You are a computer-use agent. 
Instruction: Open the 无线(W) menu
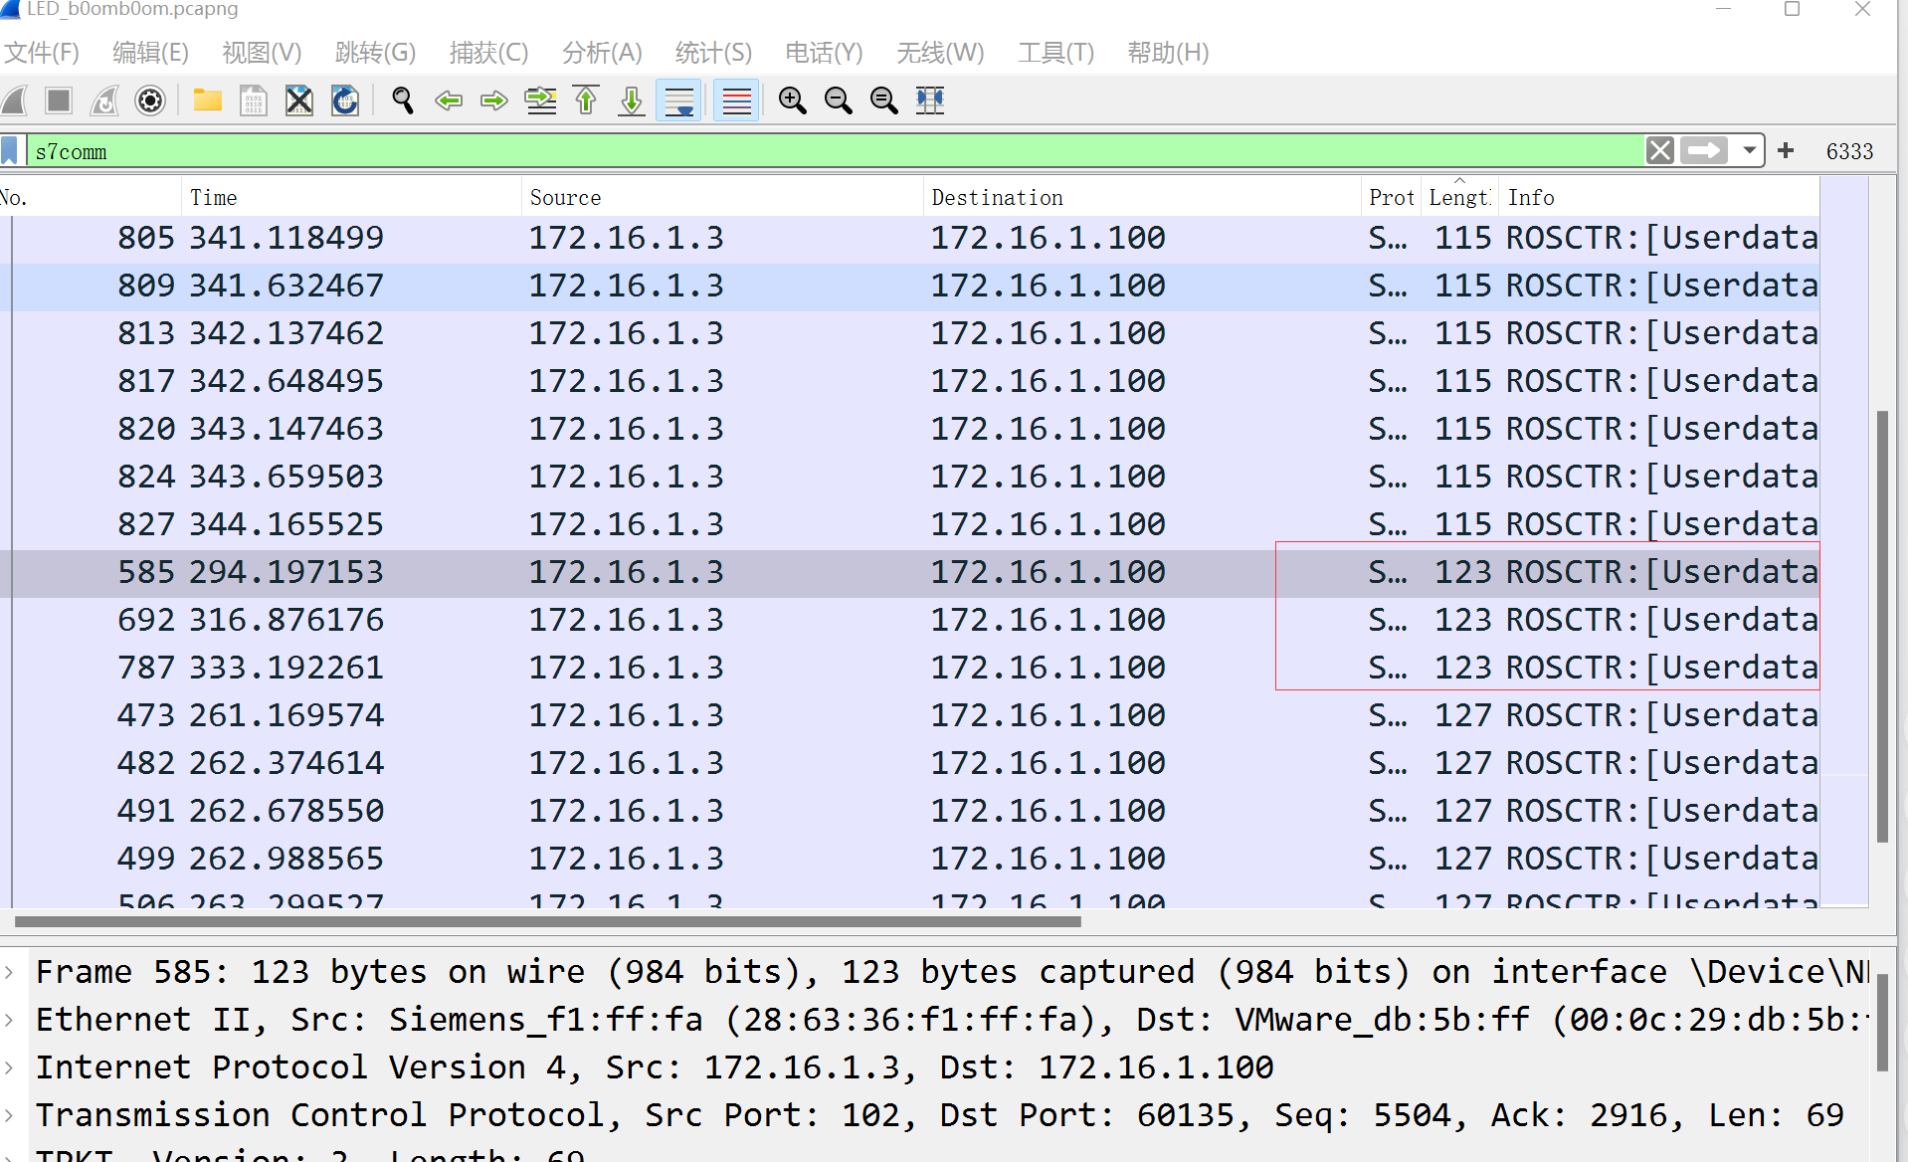(940, 53)
